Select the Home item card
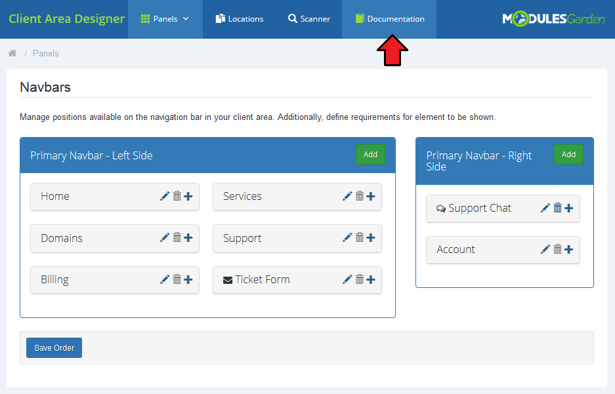This screenshot has height=394, width=615. click(x=115, y=197)
